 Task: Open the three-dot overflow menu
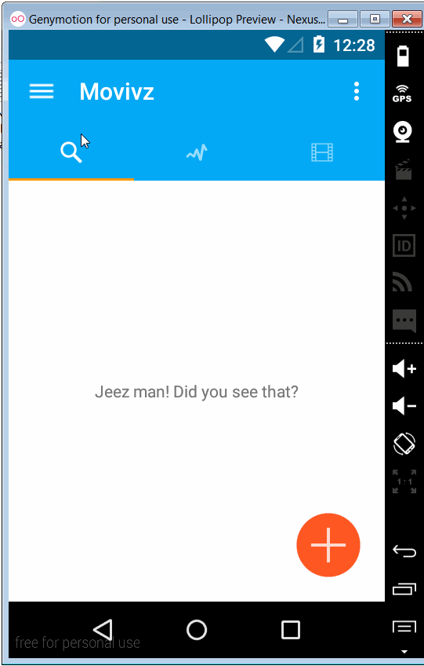point(356,91)
